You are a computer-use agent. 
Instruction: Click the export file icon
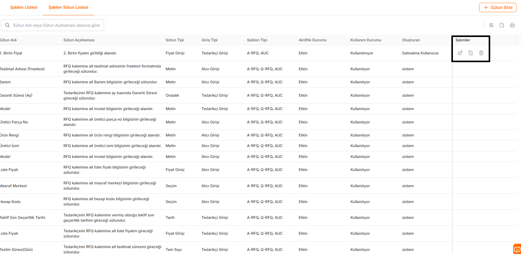click(502, 25)
